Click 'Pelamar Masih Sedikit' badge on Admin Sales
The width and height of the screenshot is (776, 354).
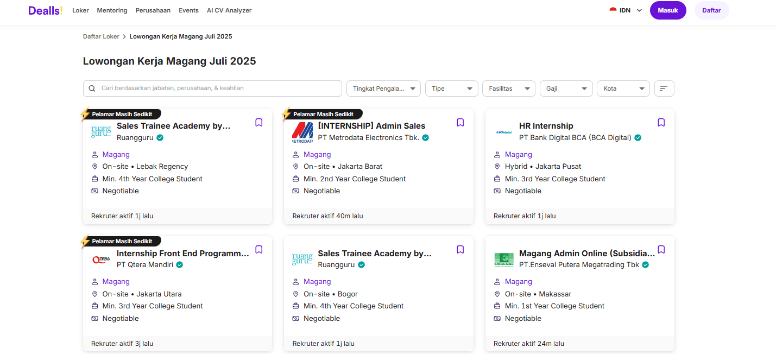pyautogui.click(x=323, y=114)
